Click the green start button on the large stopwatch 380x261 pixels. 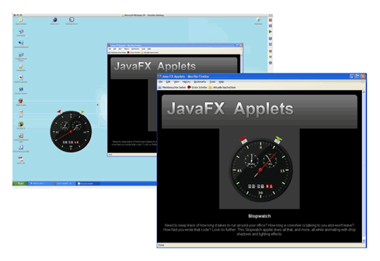[278, 140]
